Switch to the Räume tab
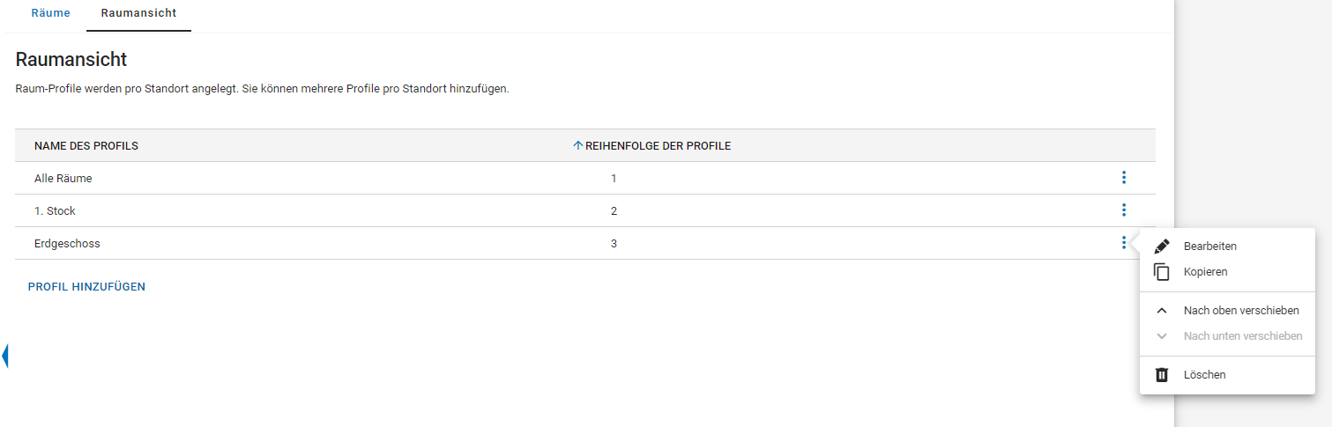1332x427 pixels. pos(50,14)
